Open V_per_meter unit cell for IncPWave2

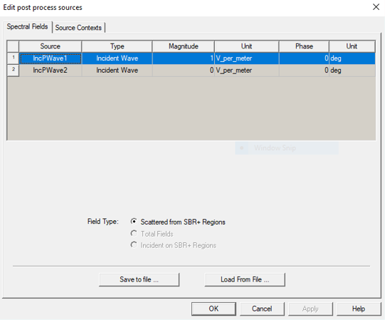pyautogui.click(x=247, y=71)
